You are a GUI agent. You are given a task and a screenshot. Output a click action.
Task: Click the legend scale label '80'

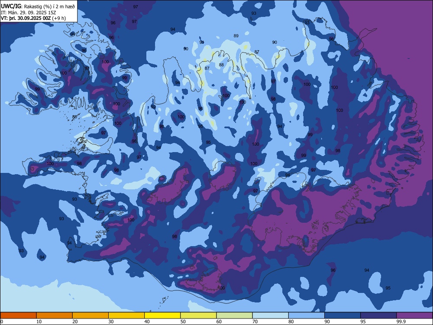(x=291, y=322)
